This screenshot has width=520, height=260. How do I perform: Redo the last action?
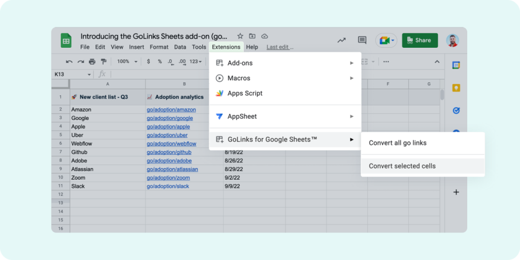coord(81,61)
